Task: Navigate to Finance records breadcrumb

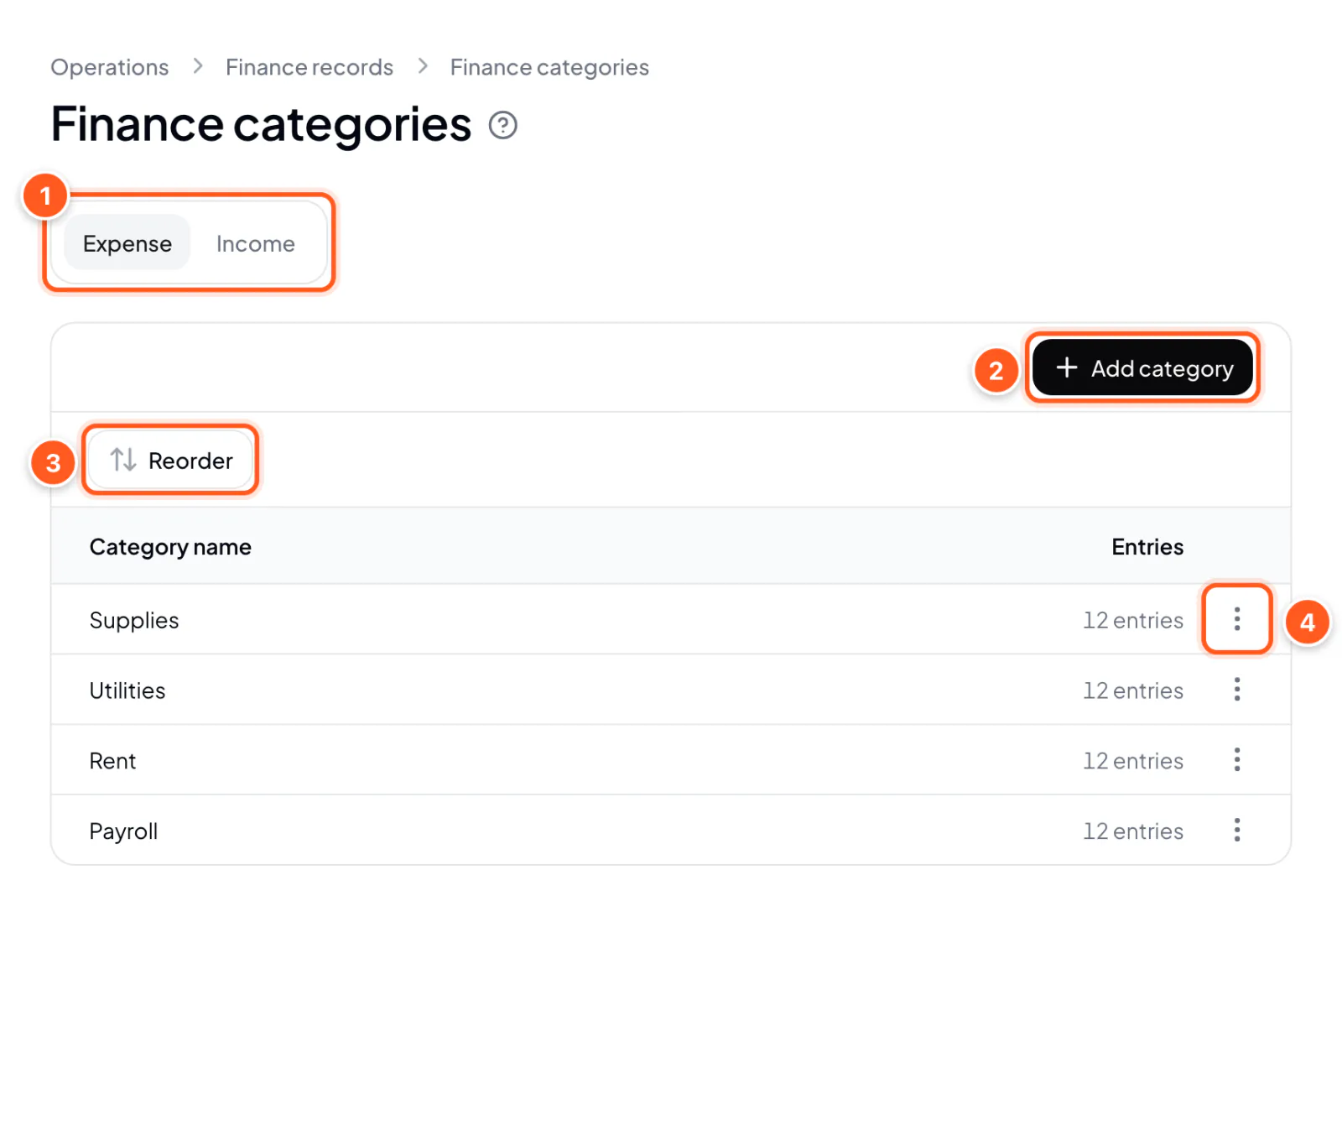Action: 309,67
